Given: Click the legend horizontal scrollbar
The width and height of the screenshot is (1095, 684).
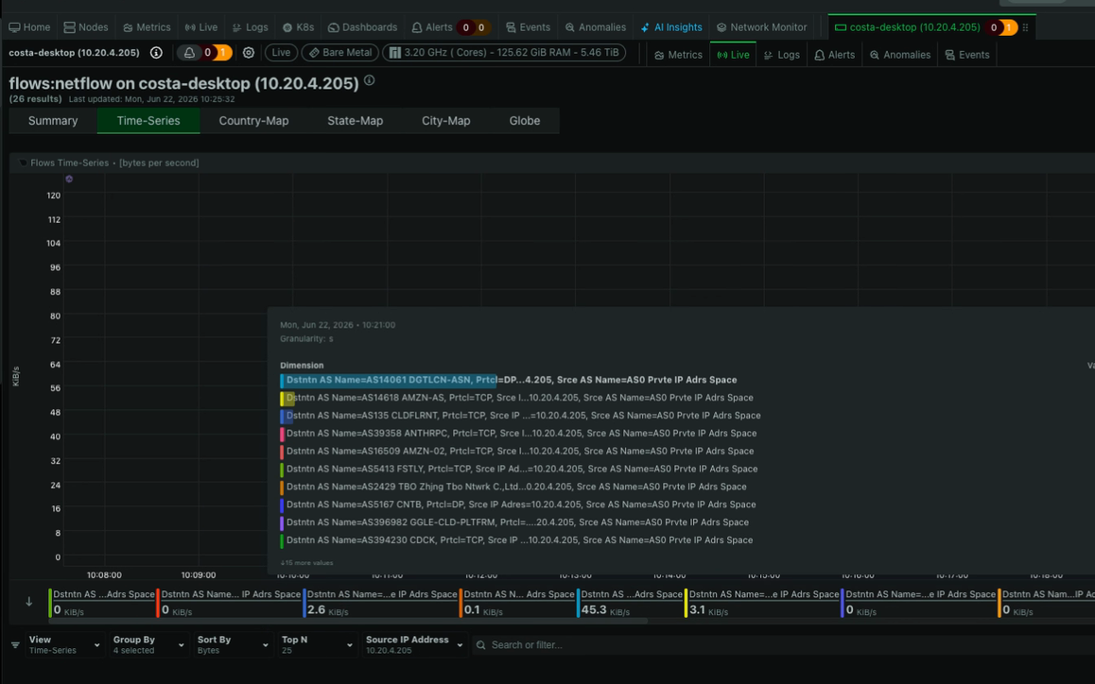Looking at the screenshot, I should [349, 621].
